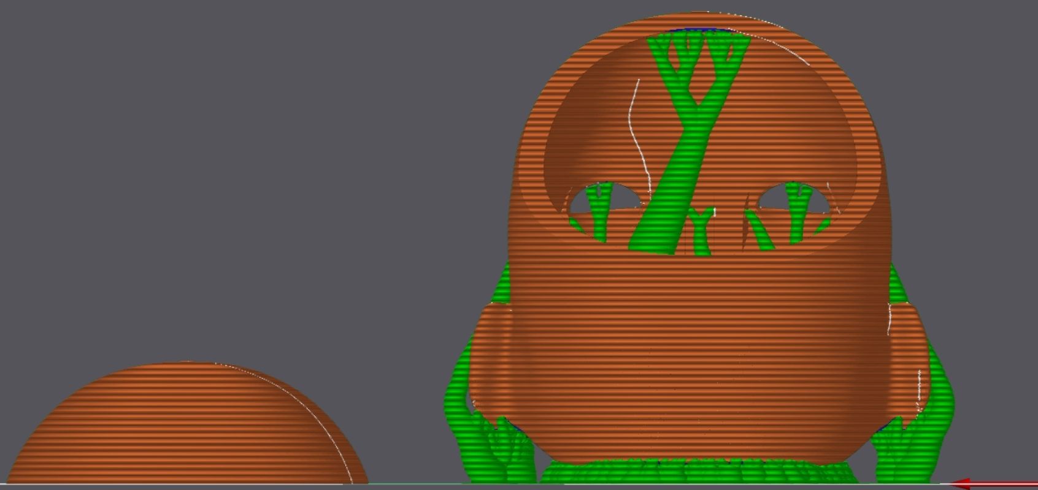Click empty gray background above the dome
This screenshot has height=490, width=1038.
click(184, 184)
